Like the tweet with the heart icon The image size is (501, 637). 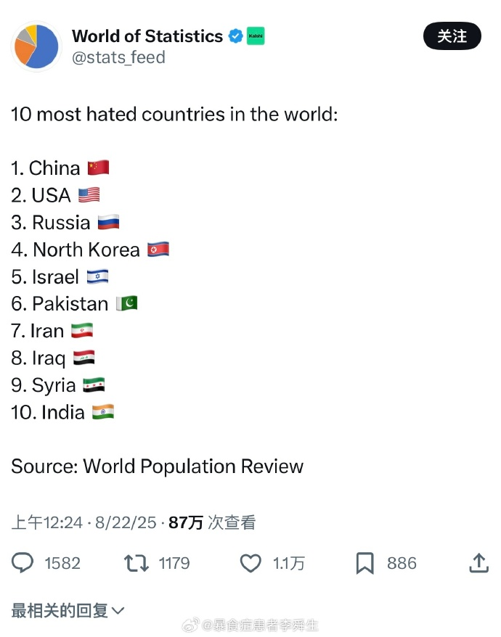click(250, 564)
